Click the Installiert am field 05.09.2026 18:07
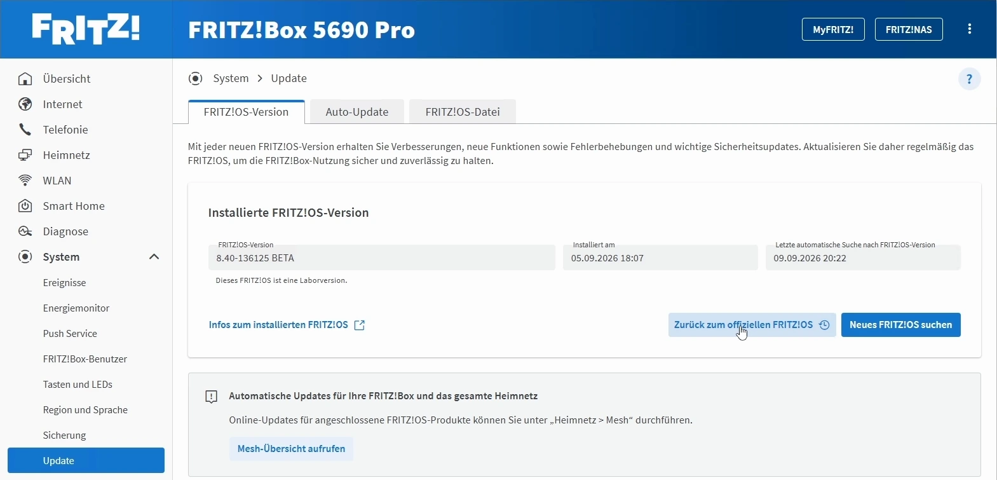 [x=660, y=257]
